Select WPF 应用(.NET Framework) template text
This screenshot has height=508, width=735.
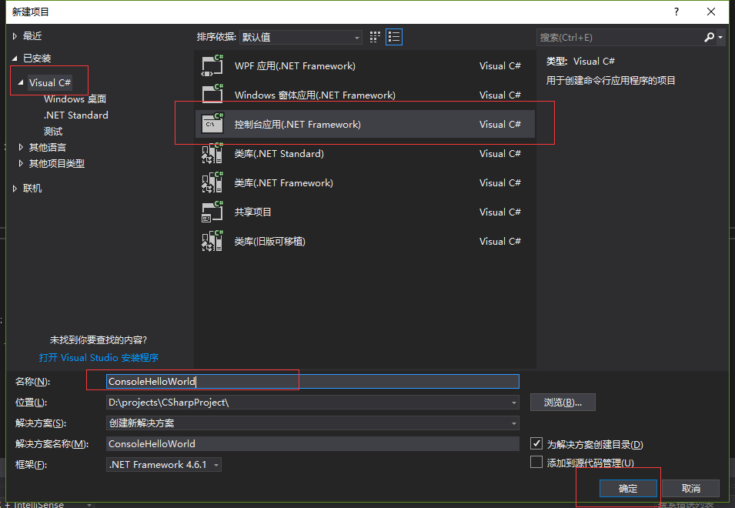click(x=295, y=66)
